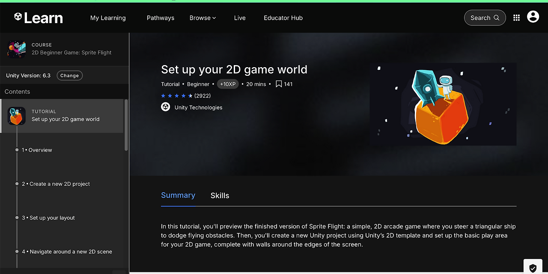The width and height of the screenshot is (548, 274).
Task: Click the Unity Learn logo
Action: click(39, 18)
